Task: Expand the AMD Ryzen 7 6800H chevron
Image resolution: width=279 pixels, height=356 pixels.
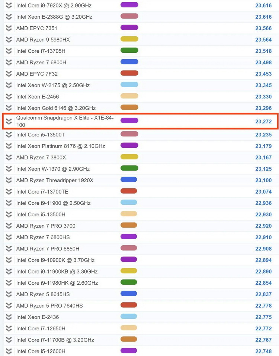Action: 9,62
